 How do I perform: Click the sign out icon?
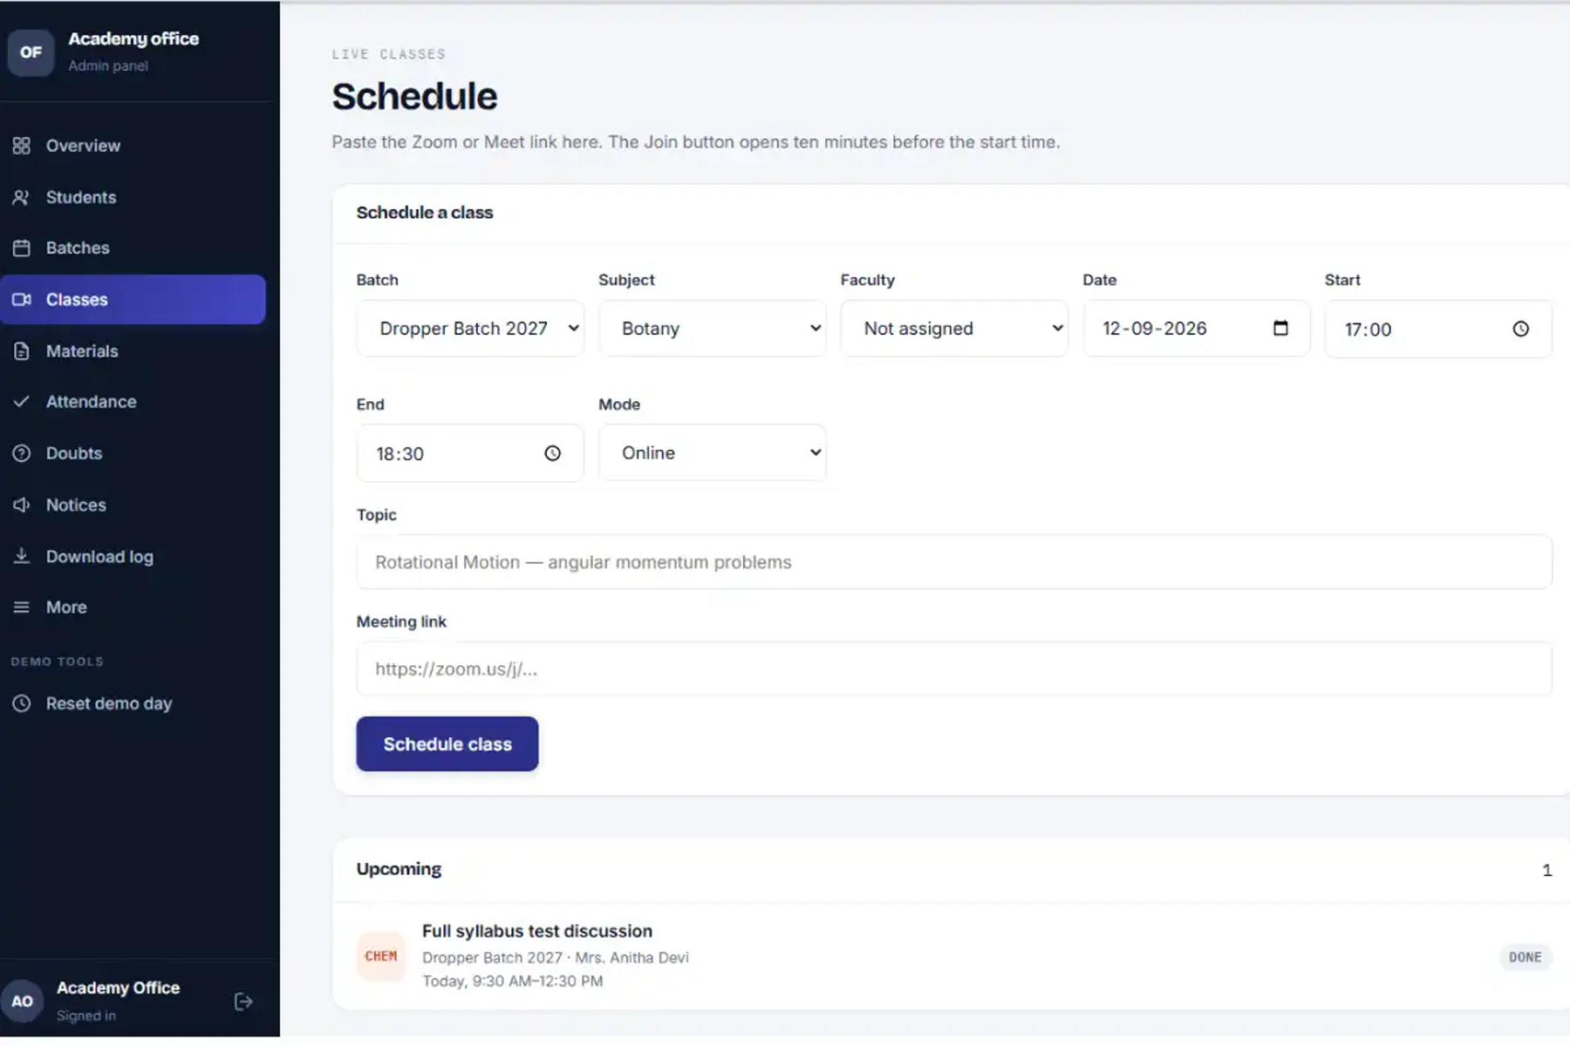[243, 1002]
